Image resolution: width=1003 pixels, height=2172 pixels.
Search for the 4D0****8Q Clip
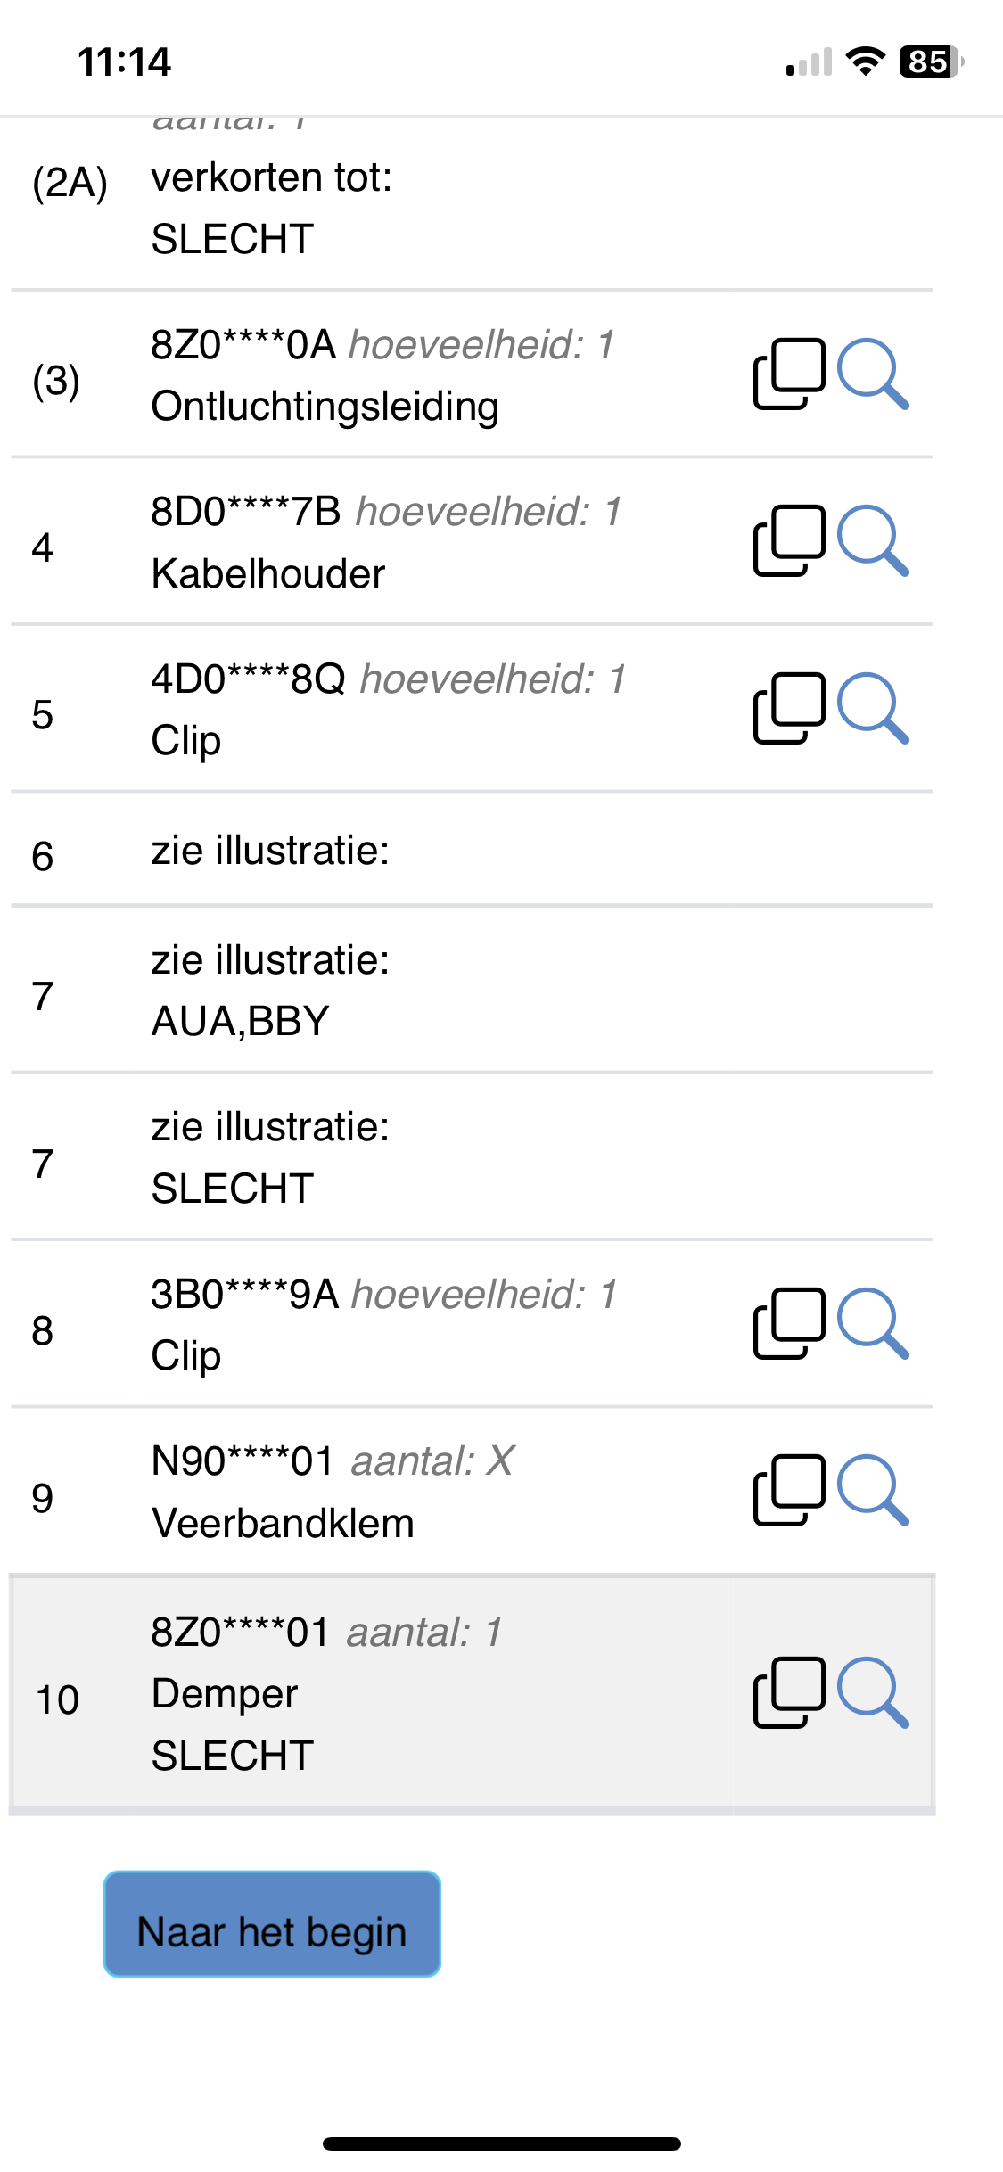[873, 708]
